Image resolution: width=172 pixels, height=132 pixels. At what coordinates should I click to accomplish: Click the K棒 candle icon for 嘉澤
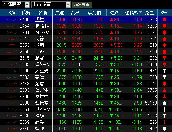[164, 77]
